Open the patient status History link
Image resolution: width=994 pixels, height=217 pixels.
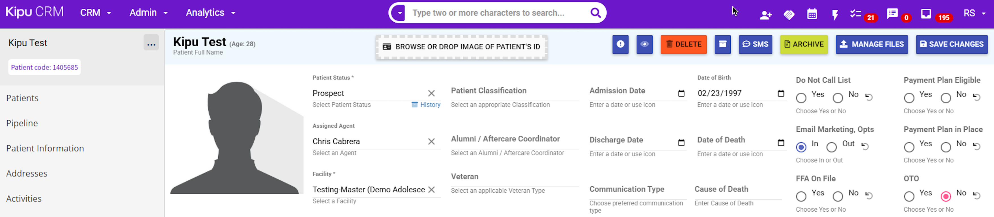429,105
